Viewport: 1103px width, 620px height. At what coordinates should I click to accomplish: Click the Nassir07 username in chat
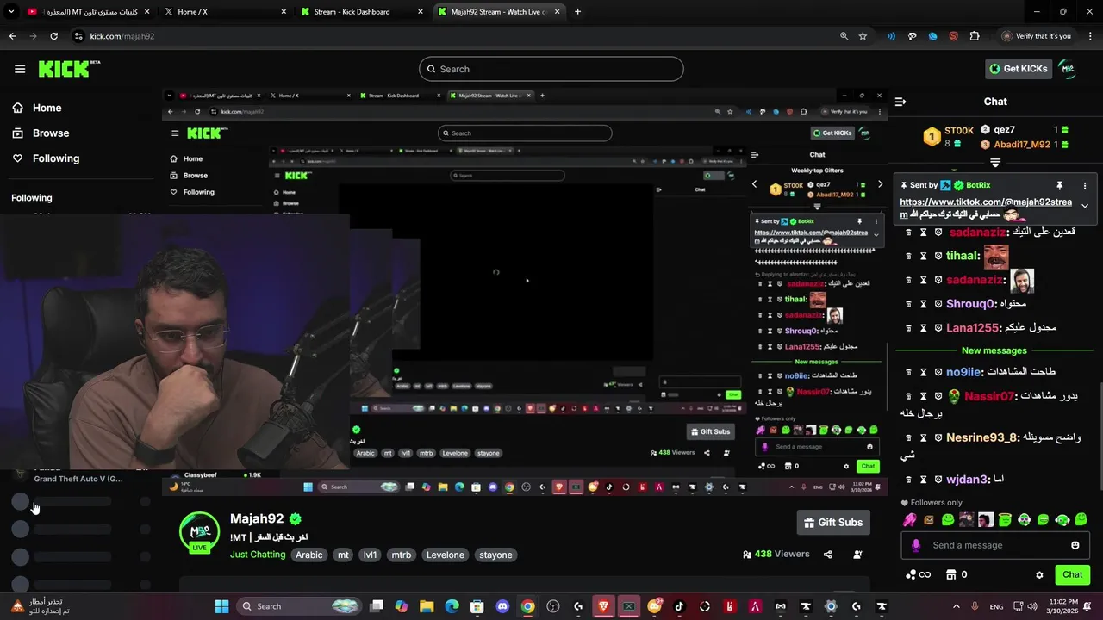(989, 396)
